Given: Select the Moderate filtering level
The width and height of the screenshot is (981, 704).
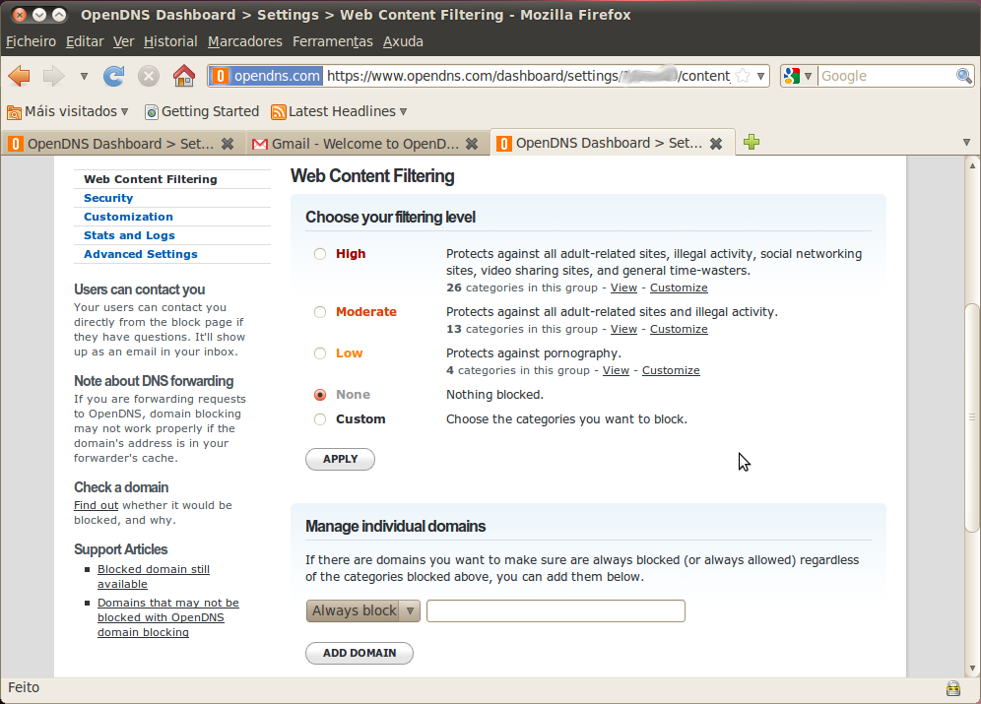Looking at the screenshot, I should coord(320,312).
